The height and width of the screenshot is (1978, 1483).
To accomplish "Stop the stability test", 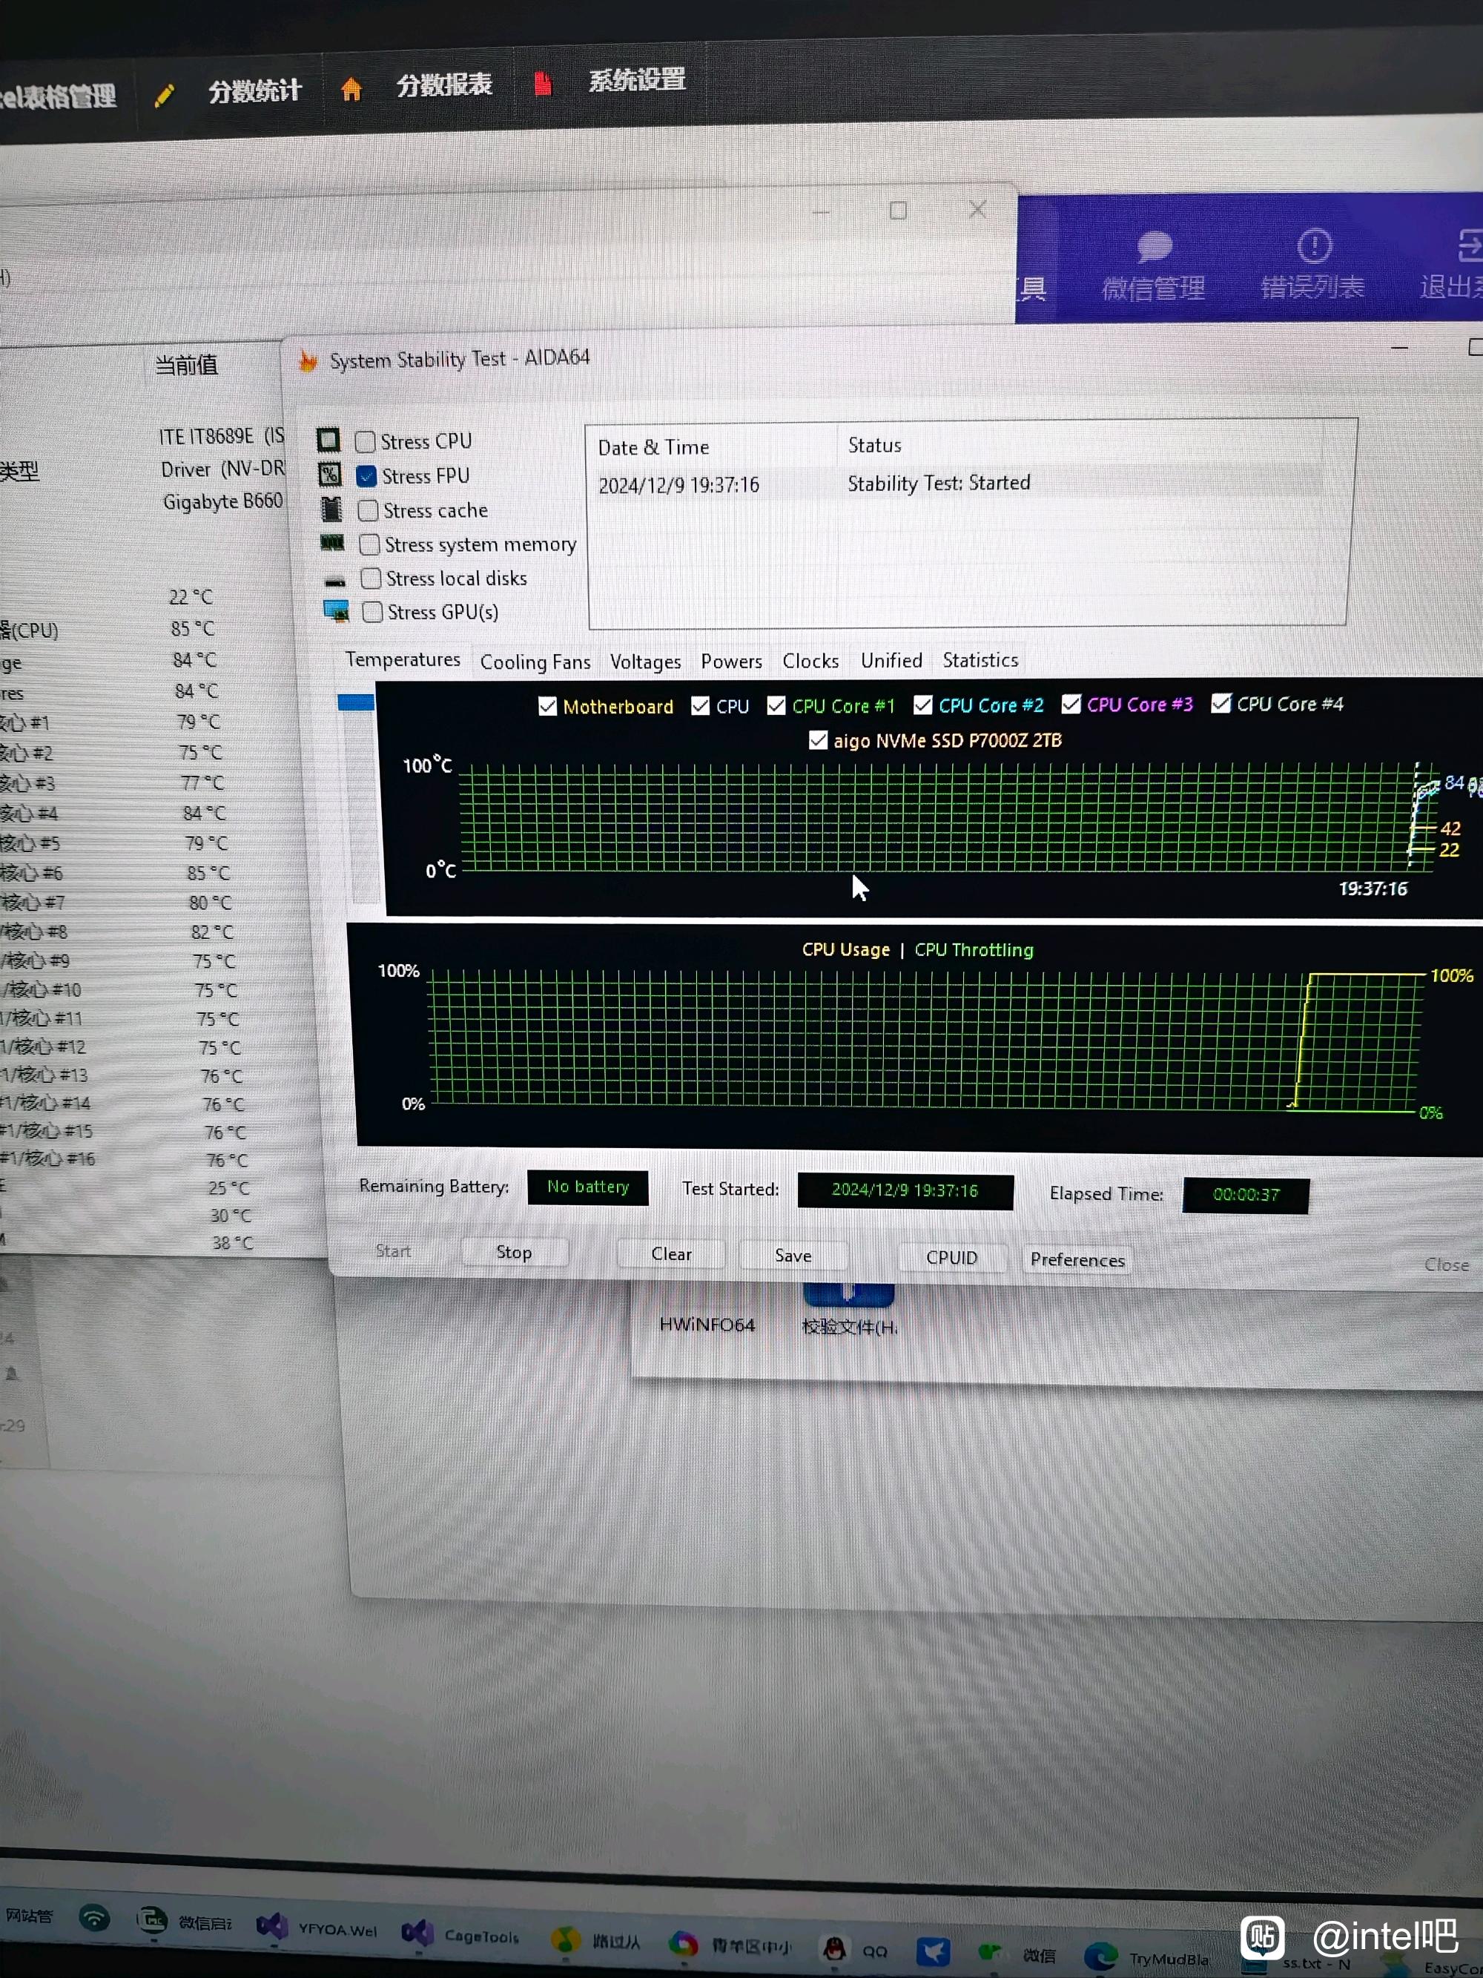I will pyautogui.click(x=514, y=1253).
